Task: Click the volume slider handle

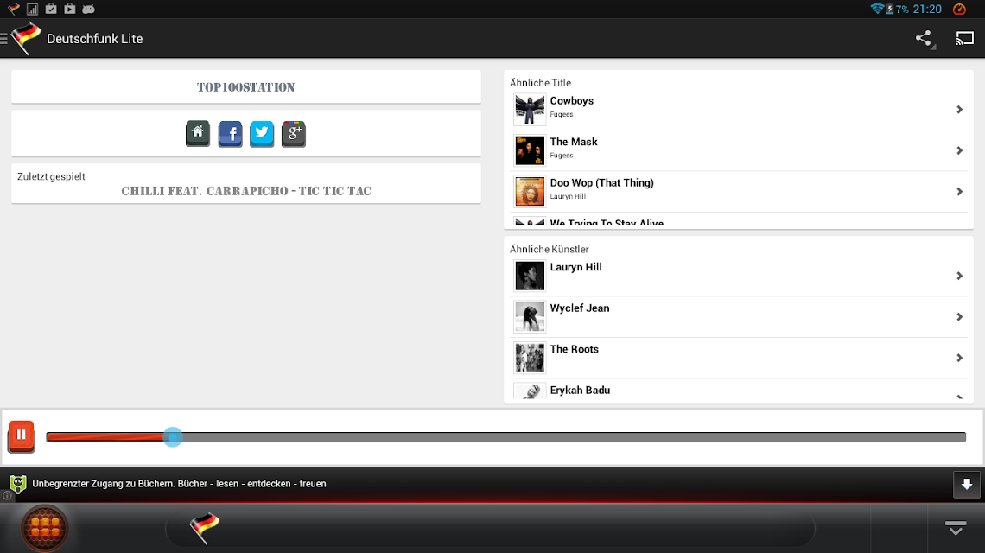Action: tap(173, 436)
